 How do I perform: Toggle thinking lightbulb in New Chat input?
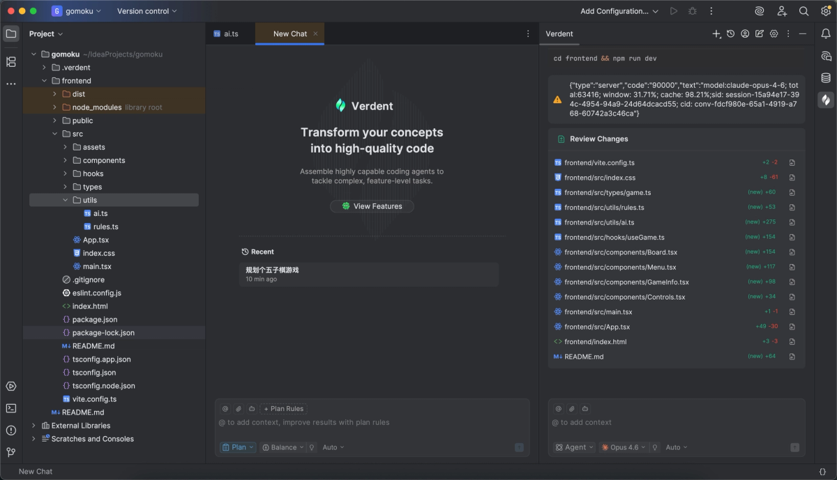(x=312, y=447)
